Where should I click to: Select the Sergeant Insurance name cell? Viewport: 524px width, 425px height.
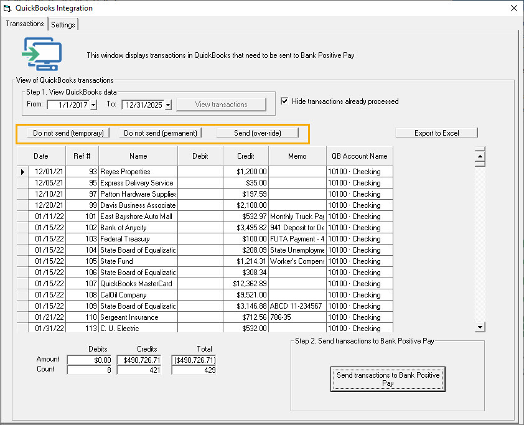click(x=138, y=317)
